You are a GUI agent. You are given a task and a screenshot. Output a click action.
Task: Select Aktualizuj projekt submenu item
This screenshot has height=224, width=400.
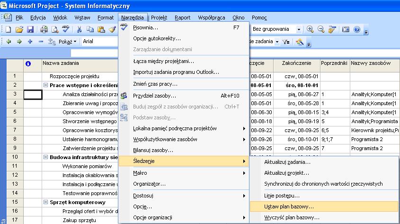tap(324, 173)
